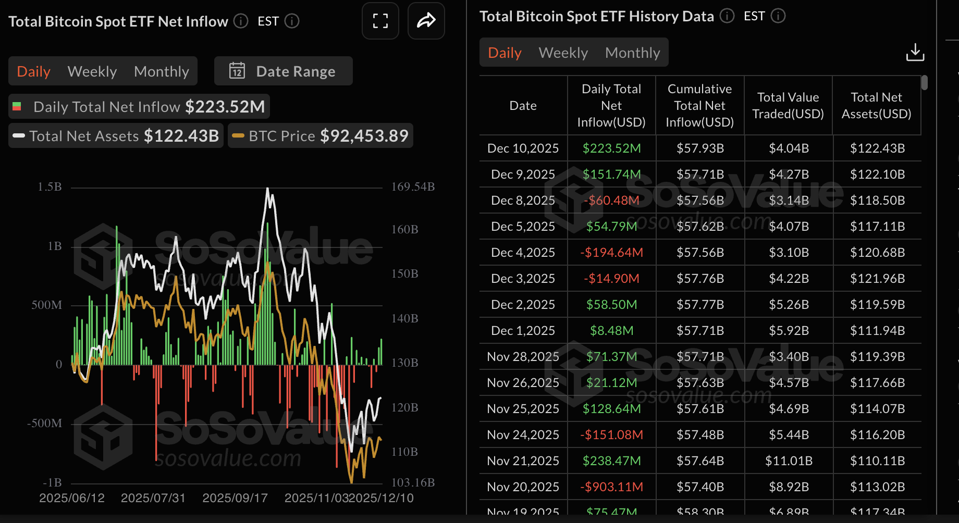
Task: Switch the chart to Monthly view
Action: coord(162,71)
